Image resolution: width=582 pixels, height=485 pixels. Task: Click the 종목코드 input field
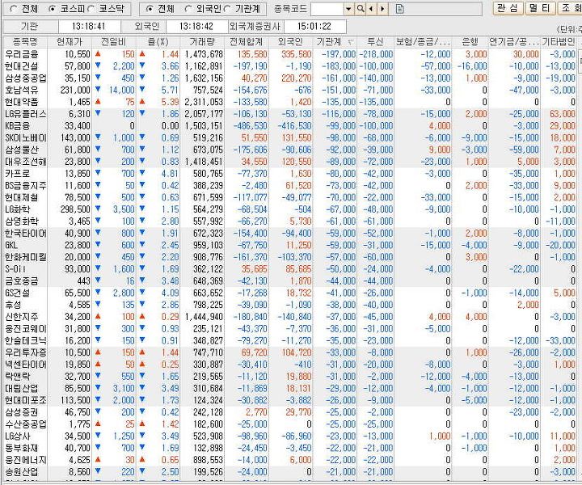coord(327,9)
